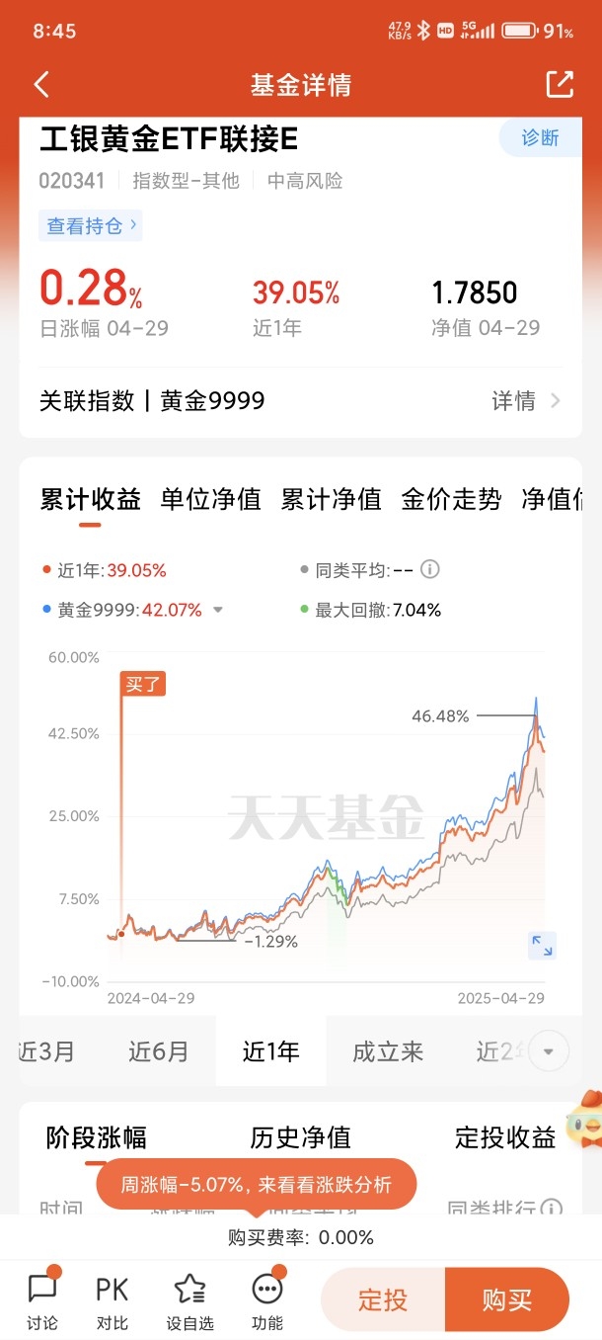Tap the chart fullscreen expand icon

click(x=542, y=946)
